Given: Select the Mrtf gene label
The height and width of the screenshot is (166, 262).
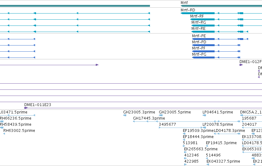Looking at the screenshot, I should (x=184, y=3).
